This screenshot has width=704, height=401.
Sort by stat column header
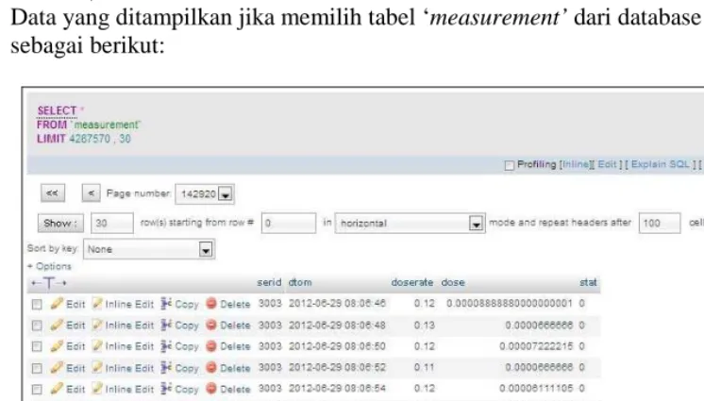pos(588,282)
